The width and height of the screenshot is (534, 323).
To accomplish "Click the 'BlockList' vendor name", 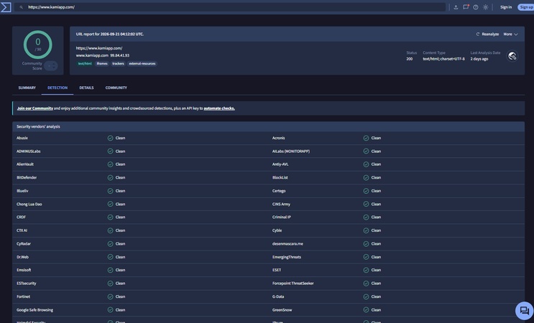I will [x=280, y=177].
